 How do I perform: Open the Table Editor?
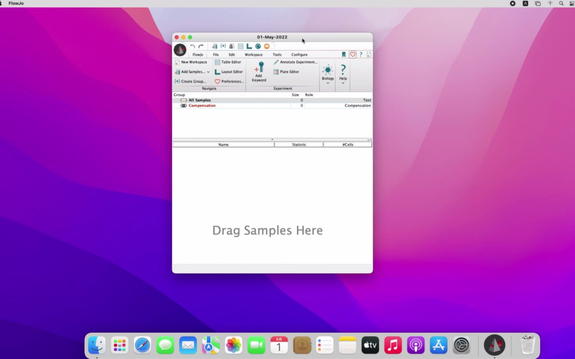tap(228, 62)
